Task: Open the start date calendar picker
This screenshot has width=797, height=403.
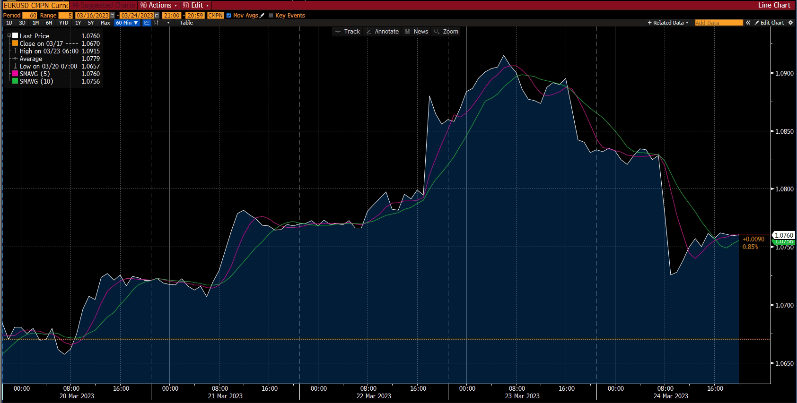Action: coord(112,16)
